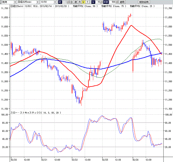Open the 13/03 contract month dropdown
Image resolution: width=173 pixels, height=162 pixels.
(x=55, y=2)
